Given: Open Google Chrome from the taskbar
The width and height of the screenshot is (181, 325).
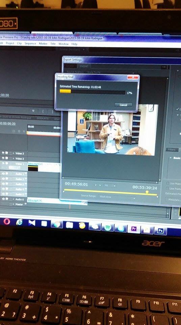Looking at the screenshot, I should click(57, 224).
